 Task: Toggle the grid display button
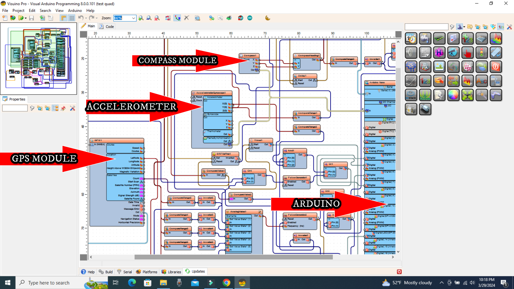point(72,18)
